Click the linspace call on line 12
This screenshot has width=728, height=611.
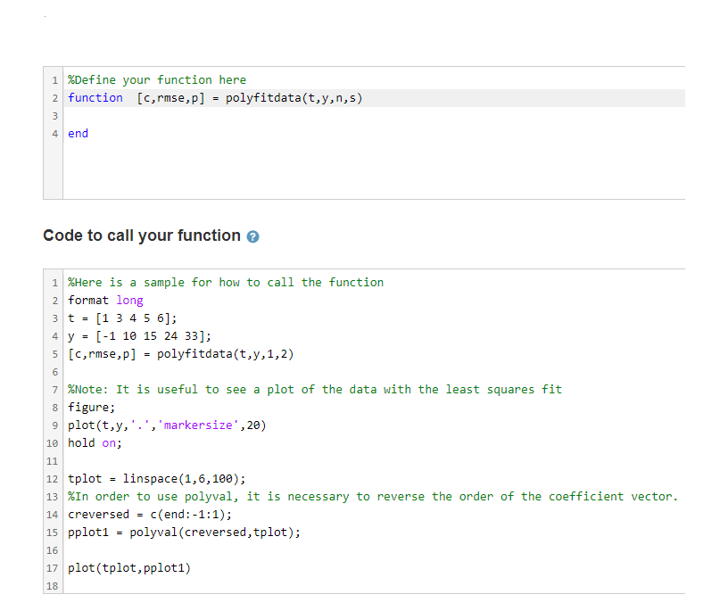pos(143,478)
